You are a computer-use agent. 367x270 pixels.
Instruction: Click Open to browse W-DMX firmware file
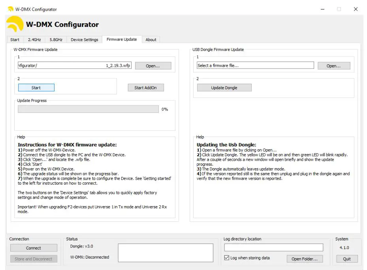point(153,66)
